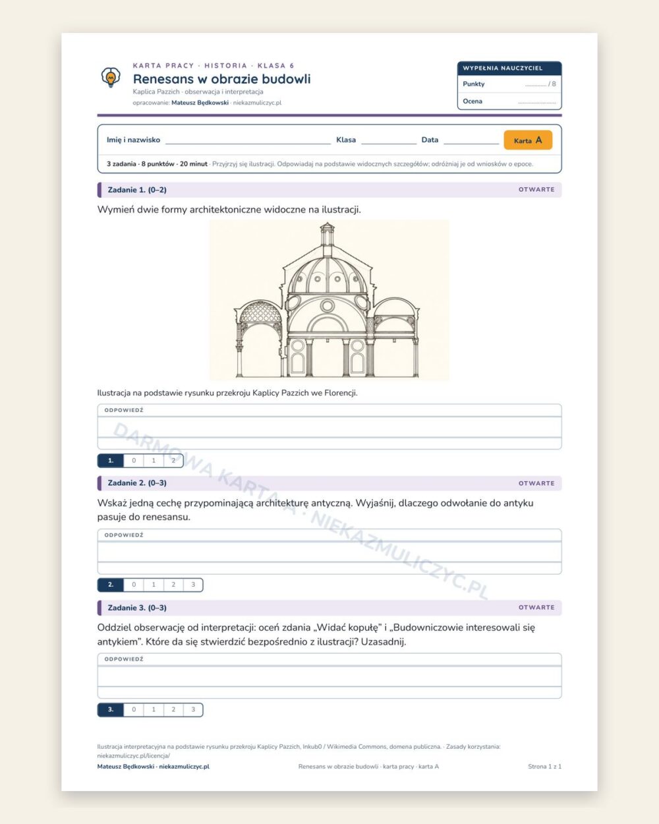This screenshot has width=659, height=824.
Task: Click the orange 'Karta A' badge
Action: pyautogui.click(x=528, y=140)
